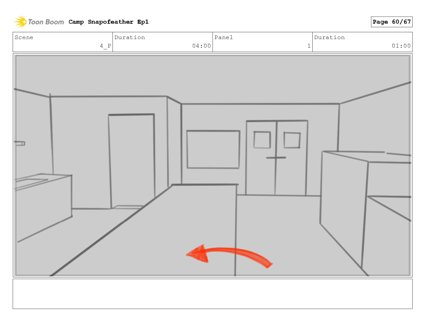
Task: Click the panel Duration value 01:00
Action: pos(401,46)
